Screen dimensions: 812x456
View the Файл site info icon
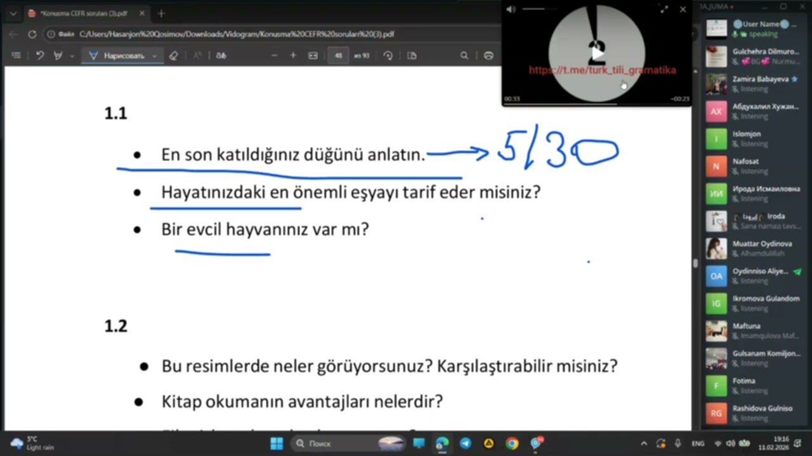click(x=61, y=34)
